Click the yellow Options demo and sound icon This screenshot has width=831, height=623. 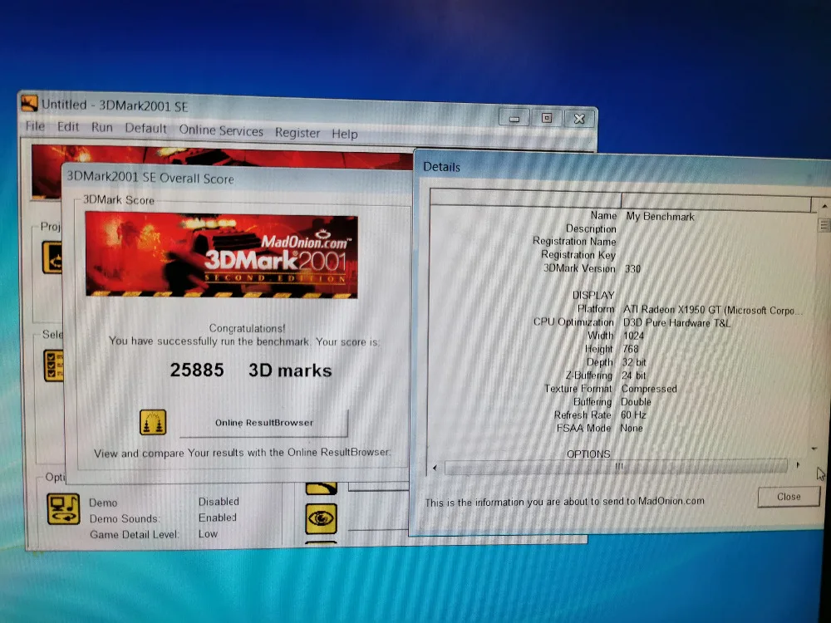pos(63,508)
